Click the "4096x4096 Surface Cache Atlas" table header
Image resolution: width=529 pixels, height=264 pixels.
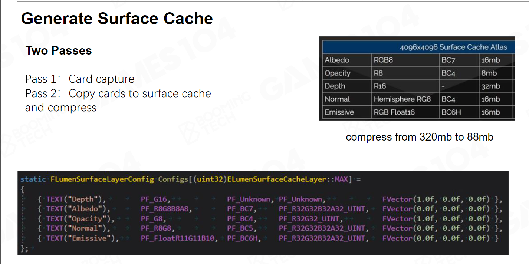453,47
